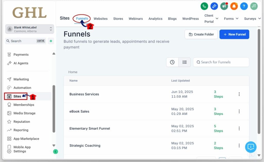Open options menu for Strategic Coaching funnel
The image size is (264, 162).
tap(239, 146)
